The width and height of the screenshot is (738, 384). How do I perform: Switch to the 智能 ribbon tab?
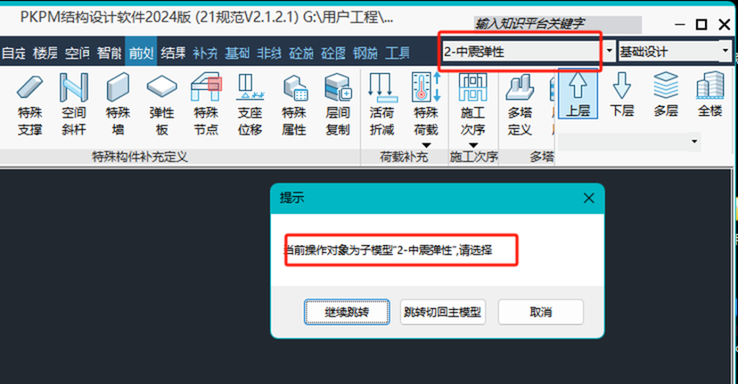(x=109, y=53)
